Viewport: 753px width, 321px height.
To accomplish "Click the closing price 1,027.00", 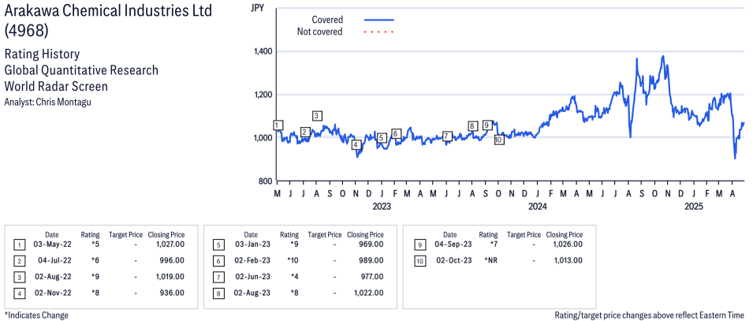I will pyautogui.click(x=170, y=244).
